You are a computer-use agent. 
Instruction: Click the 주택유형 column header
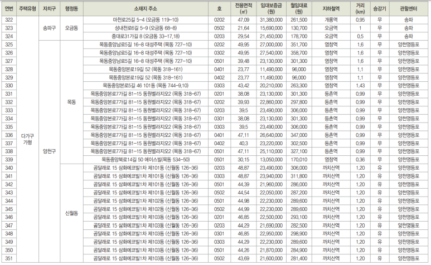coord(27,9)
